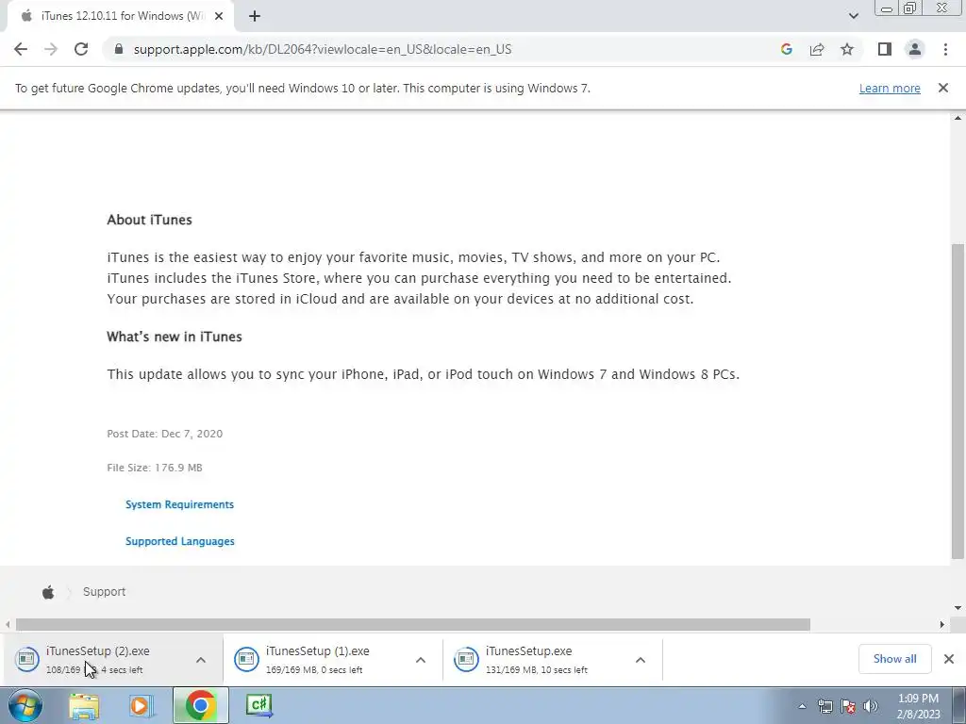Click the iTunesSetup.exe file icon
The height and width of the screenshot is (724, 966).
pos(466,659)
